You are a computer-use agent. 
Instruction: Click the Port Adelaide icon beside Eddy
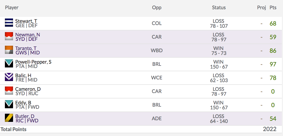(9, 104)
